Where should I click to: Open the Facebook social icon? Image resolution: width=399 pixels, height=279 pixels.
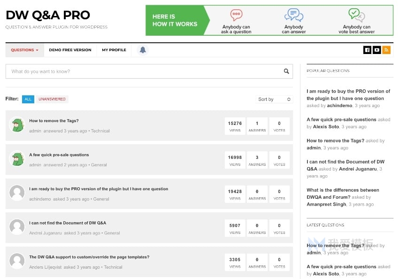[367, 50]
